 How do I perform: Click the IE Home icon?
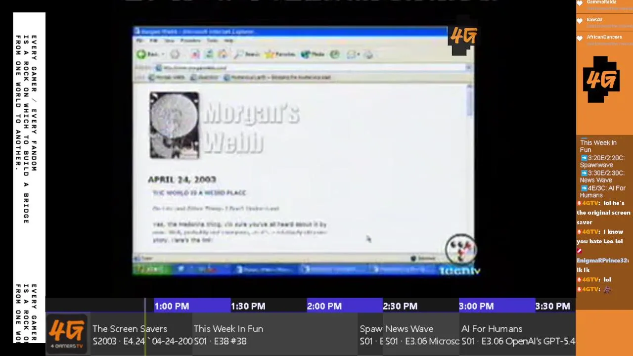[x=223, y=54]
